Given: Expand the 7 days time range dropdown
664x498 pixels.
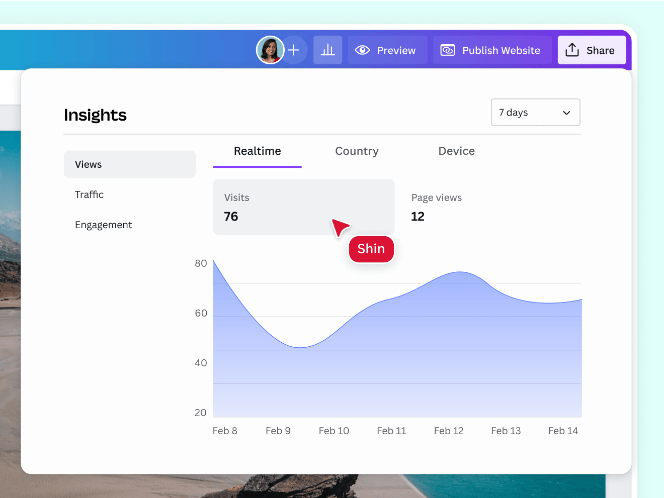Looking at the screenshot, I should (535, 113).
